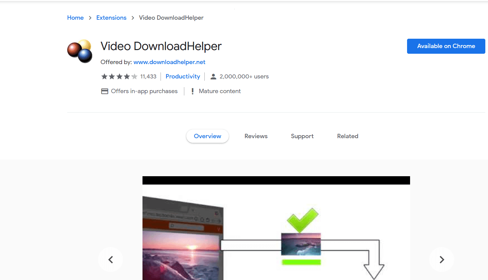
Task: Select the Overview tab
Action: [x=207, y=136]
